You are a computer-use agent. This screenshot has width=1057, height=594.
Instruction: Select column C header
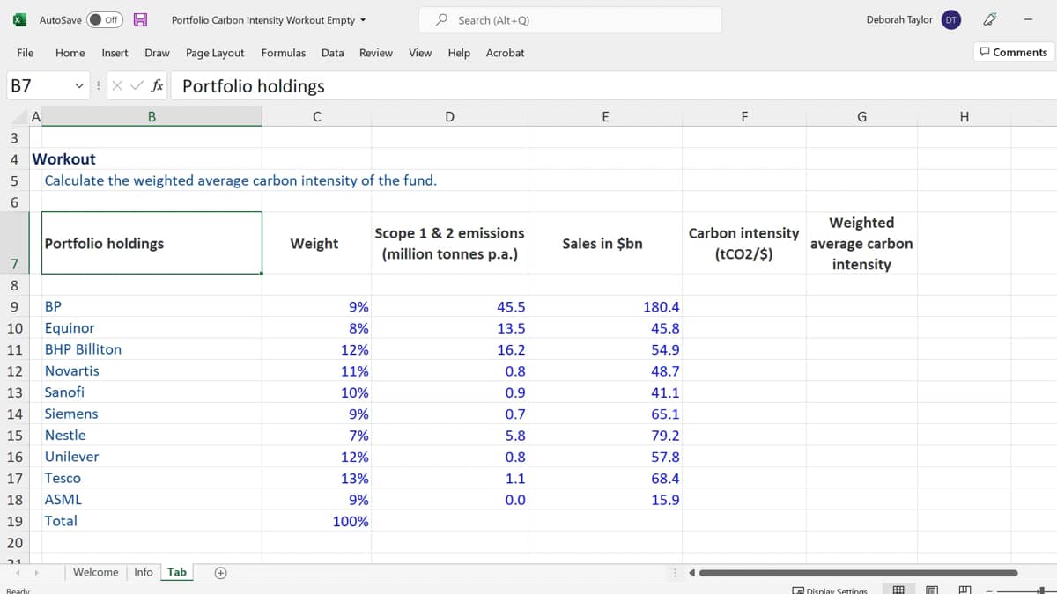[x=316, y=116]
